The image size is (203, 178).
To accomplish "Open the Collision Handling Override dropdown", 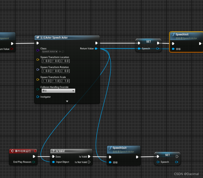I will pos(58,91).
